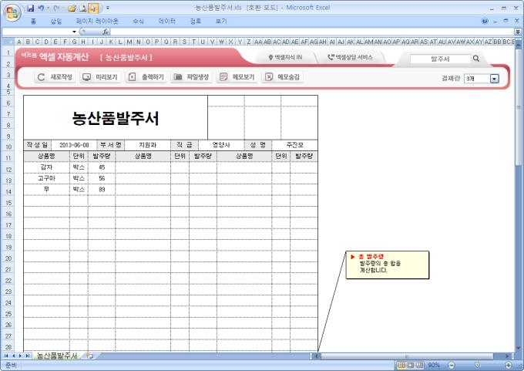Open the Name Box dropdown arrow
The image size is (524, 371).
click(x=74, y=32)
